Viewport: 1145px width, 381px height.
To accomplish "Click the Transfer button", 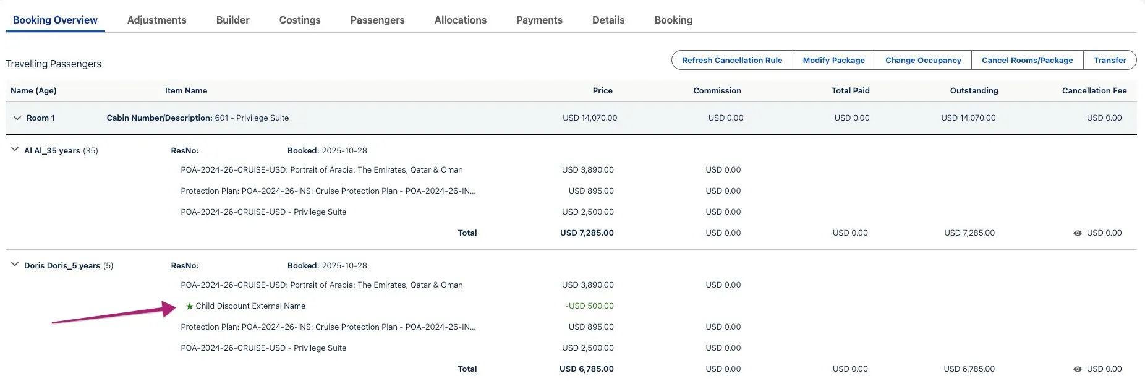I will tap(1109, 60).
